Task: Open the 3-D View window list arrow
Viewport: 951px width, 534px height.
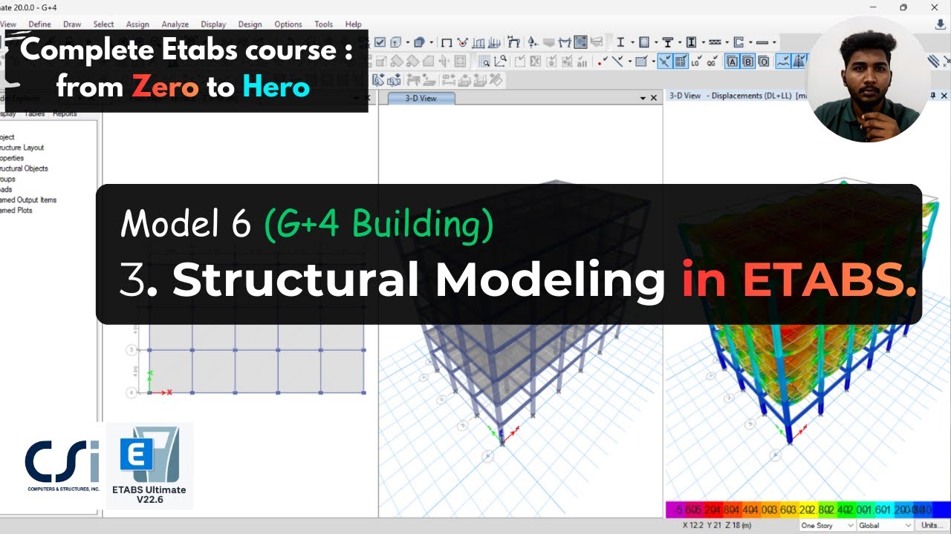Action: click(643, 98)
